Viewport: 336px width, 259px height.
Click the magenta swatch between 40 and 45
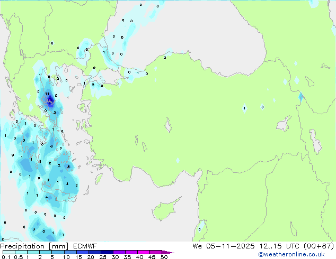[144, 252]
